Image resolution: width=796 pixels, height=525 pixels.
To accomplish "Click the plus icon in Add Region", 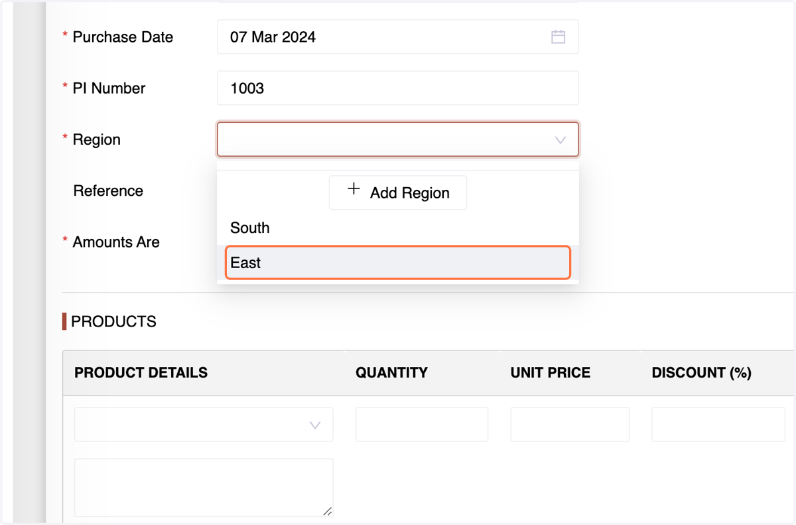I will coord(354,189).
